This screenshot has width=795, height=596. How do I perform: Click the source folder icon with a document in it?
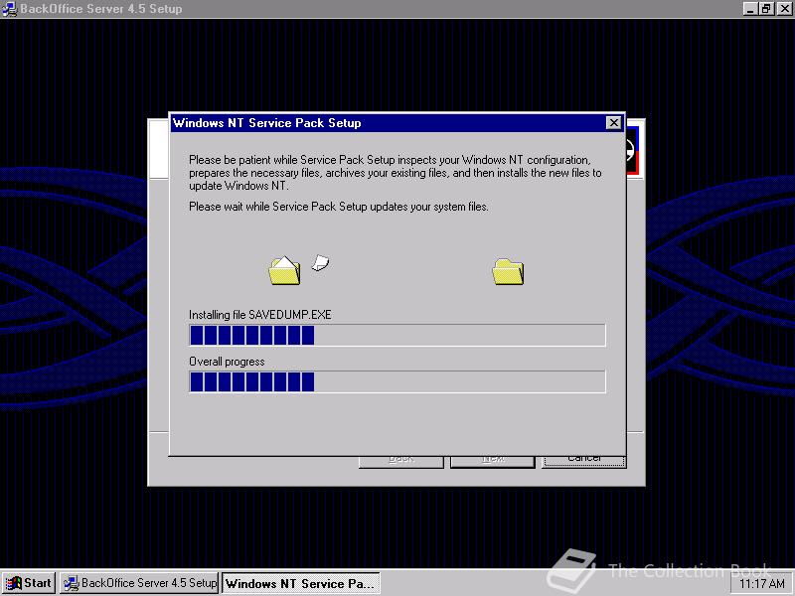284,270
